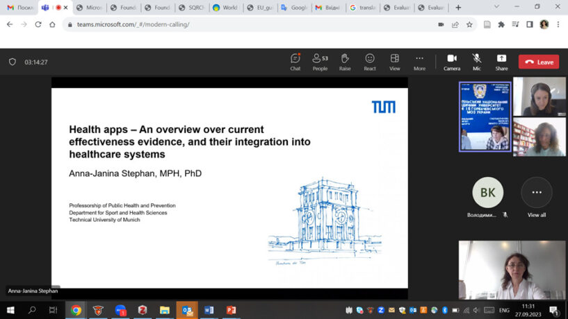The width and height of the screenshot is (568, 319).
Task: Switch to the Google browser tab
Action: point(293,8)
